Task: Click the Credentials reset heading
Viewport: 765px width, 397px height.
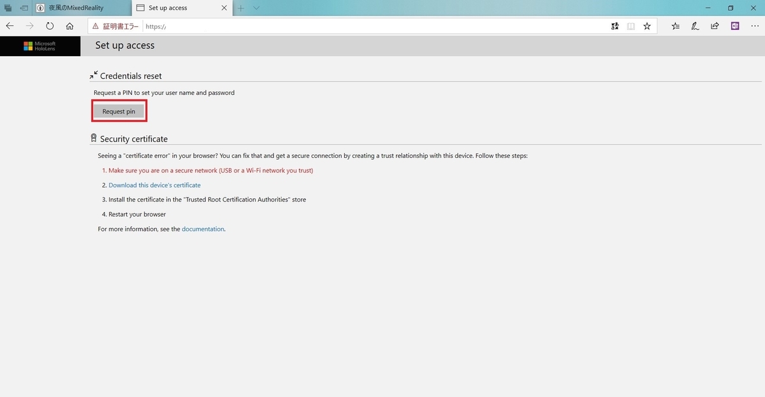Action: pos(131,76)
